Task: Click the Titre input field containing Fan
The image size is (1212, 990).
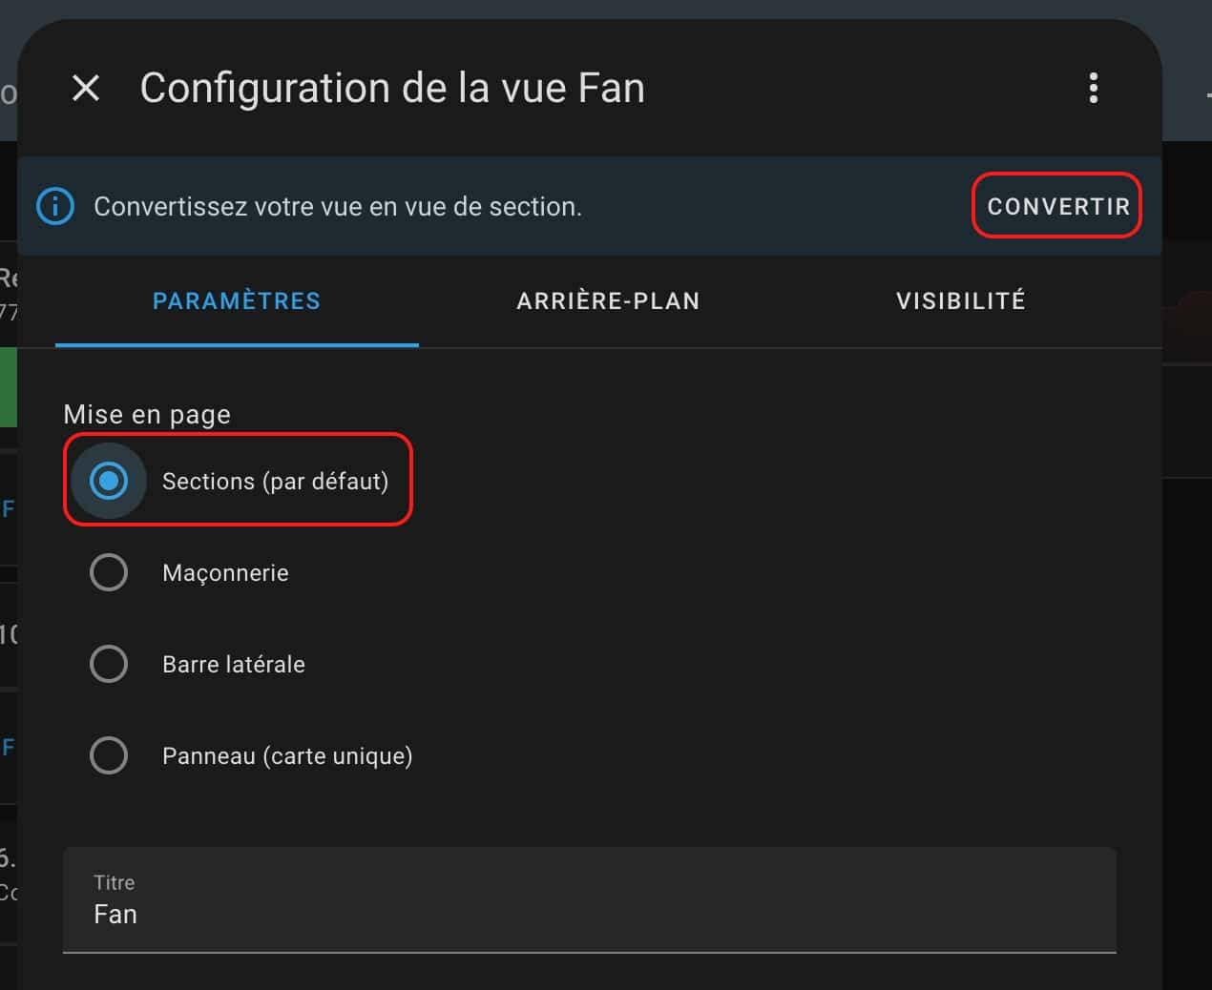Action: pyautogui.click(x=590, y=900)
